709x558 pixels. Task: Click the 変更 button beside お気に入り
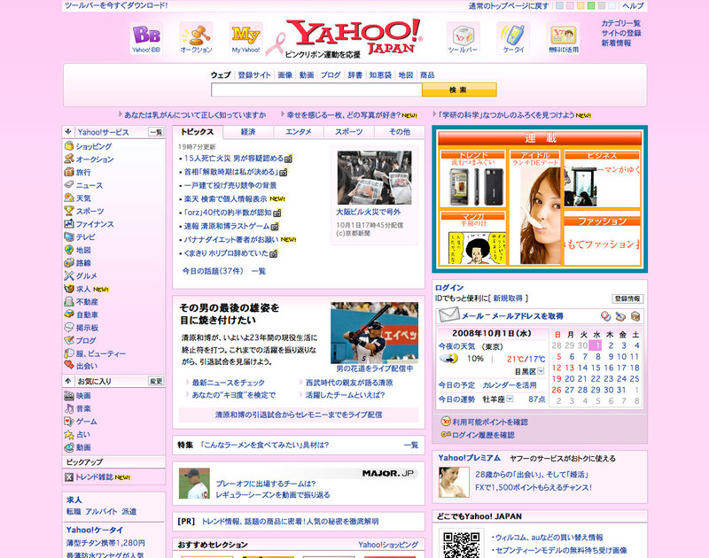(x=156, y=381)
